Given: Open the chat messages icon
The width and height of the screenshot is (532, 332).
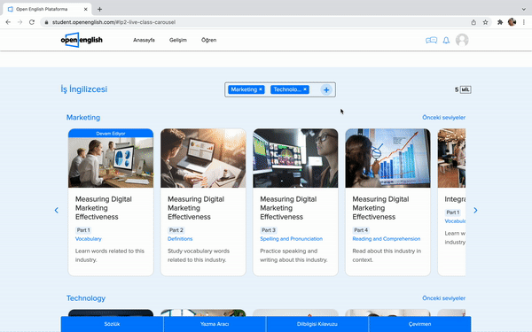Looking at the screenshot, I should [x=431, y=41].
